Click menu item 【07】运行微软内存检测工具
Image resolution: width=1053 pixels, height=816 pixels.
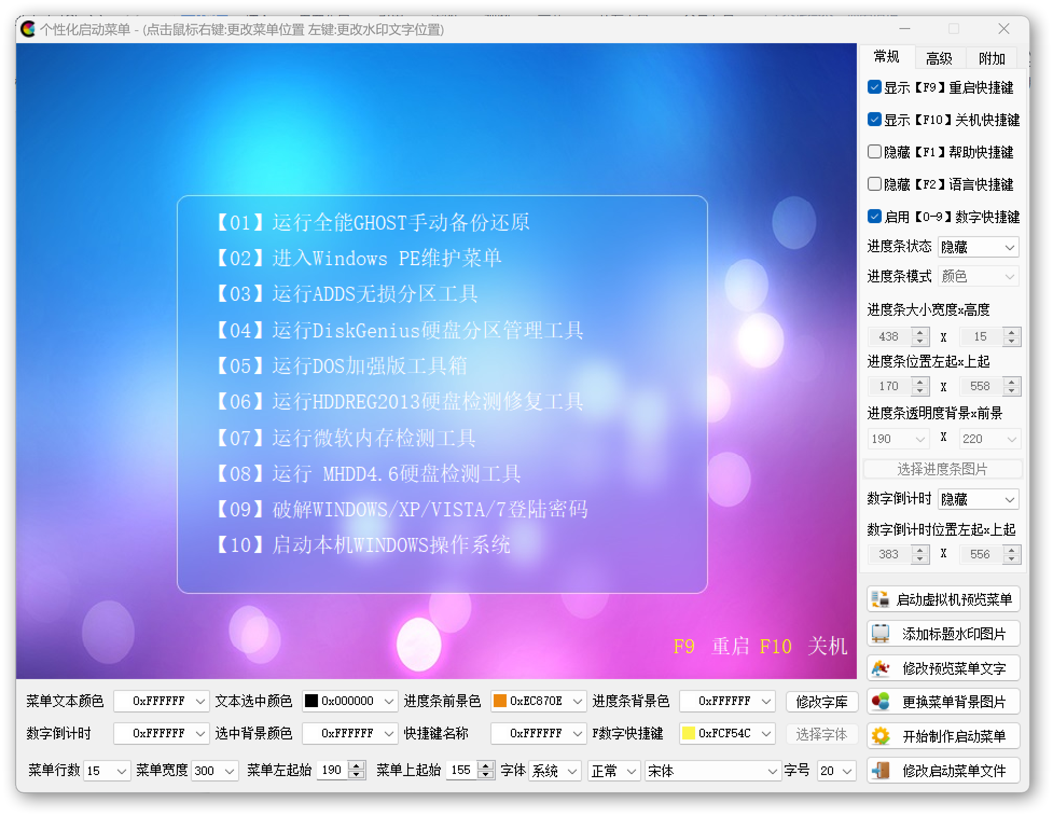point(345,438)
